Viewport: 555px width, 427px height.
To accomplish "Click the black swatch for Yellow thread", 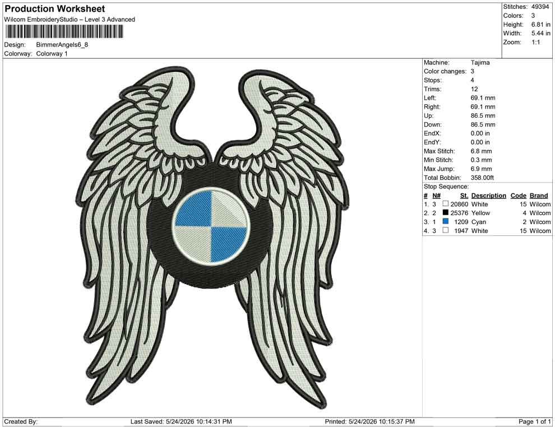I will 446,212.
